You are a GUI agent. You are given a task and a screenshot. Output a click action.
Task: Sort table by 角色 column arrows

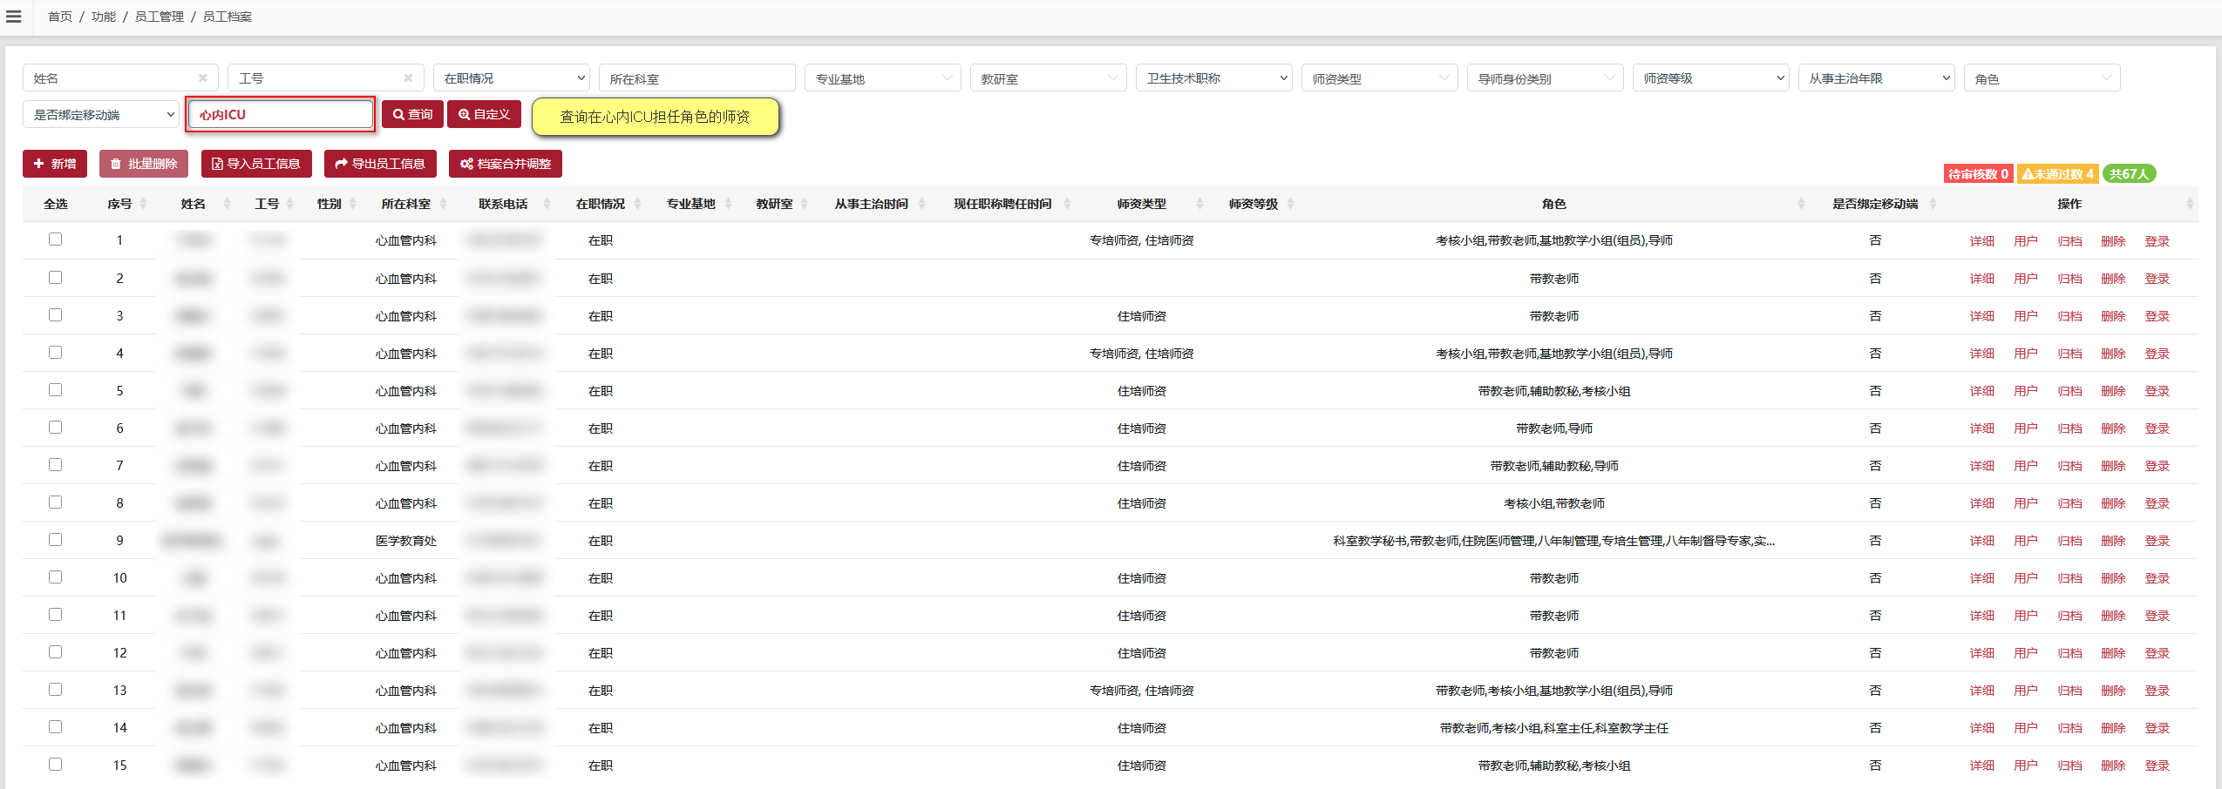1801,204
